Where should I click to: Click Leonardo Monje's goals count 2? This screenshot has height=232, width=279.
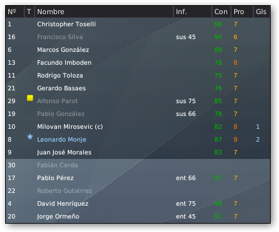pos(258,140)
